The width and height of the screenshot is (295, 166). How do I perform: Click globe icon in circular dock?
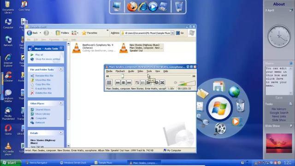tap(234, 92)
